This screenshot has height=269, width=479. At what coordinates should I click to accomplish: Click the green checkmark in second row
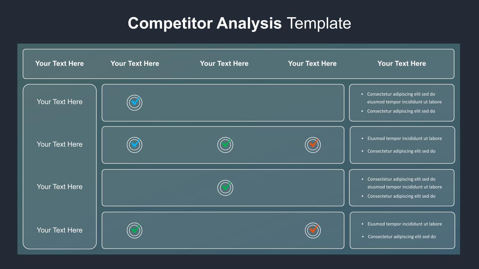coord(225,145)
